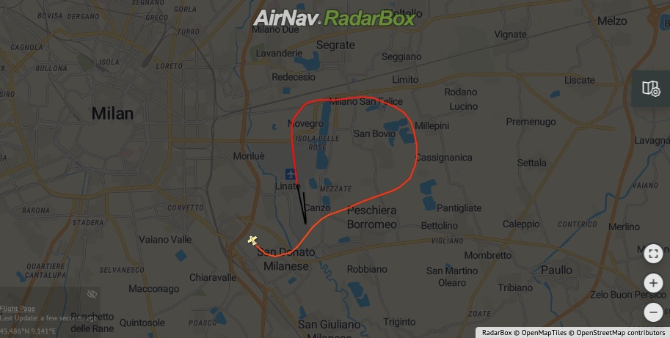
Task: Click the RadarBox attribution text
Action: [497, 333]
